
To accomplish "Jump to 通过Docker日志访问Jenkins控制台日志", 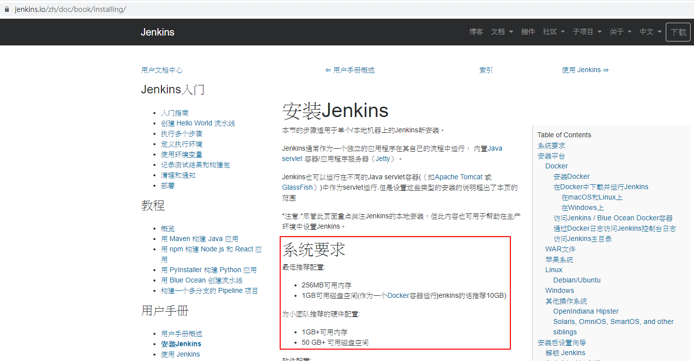I will (x=615, y=229).
